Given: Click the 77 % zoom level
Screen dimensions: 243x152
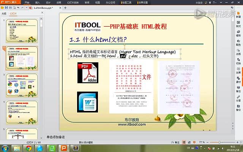Looking at the screenshot, I should pyautogui.click(x=202, y=142).
